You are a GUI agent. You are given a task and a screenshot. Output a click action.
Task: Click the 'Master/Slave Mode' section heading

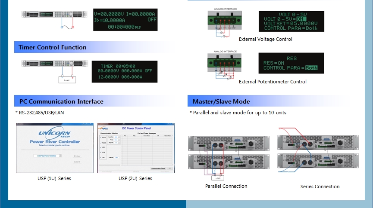(x=221, y=101)
